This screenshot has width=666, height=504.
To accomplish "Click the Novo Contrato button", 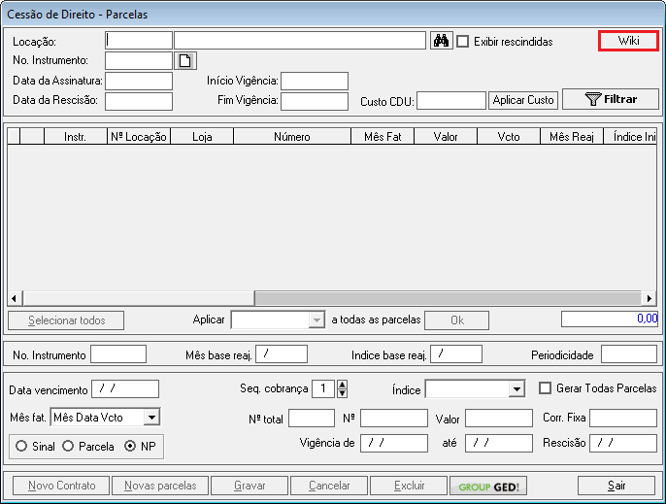I will pos(61,486).
